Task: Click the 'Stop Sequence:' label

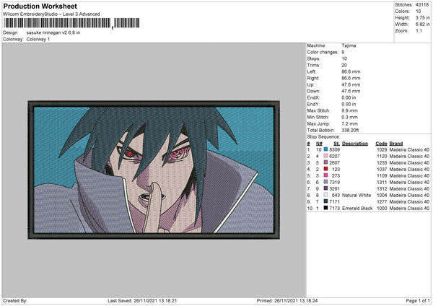Action: 323,136
